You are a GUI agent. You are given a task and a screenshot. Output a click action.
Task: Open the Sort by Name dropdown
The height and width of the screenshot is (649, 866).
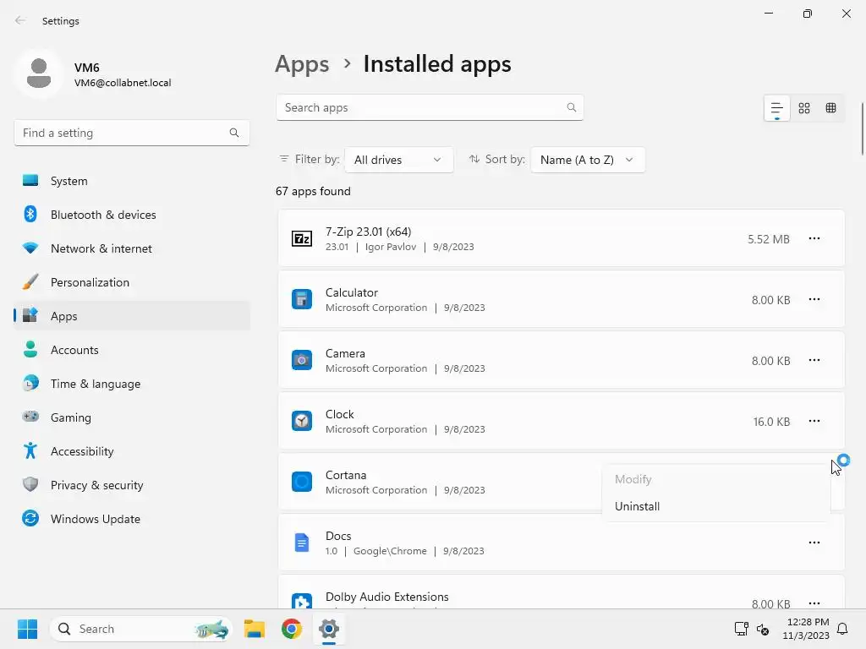pyautogui.click(x=587, y=160)
